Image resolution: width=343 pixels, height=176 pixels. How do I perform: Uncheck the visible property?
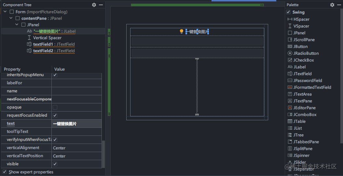pyautogui.click(x=55, y=164)
